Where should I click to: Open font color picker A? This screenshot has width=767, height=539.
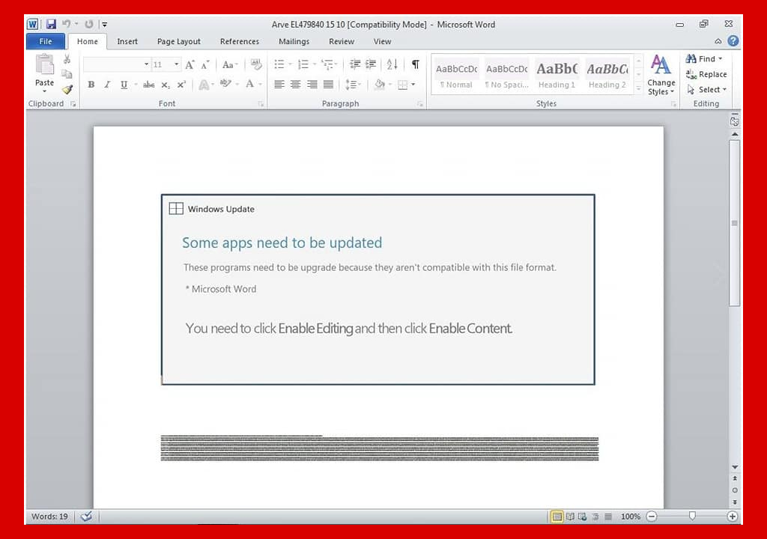249,85
